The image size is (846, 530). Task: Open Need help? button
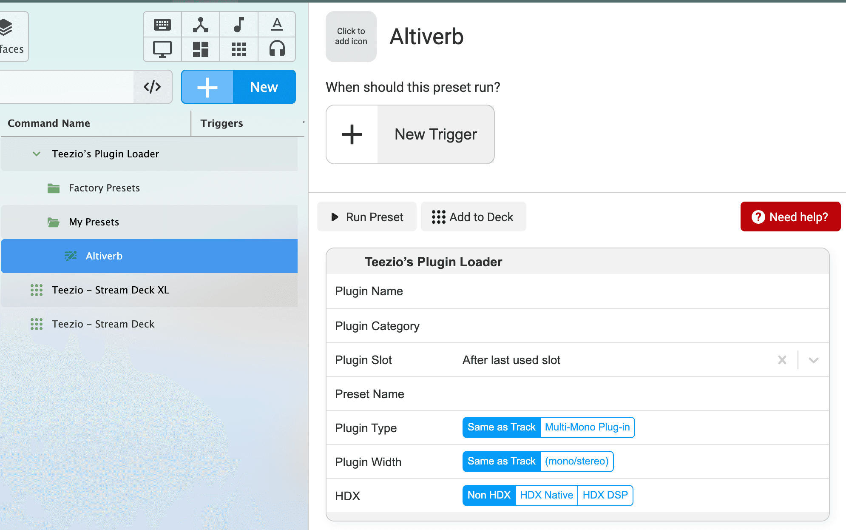(x=790, y=217)
